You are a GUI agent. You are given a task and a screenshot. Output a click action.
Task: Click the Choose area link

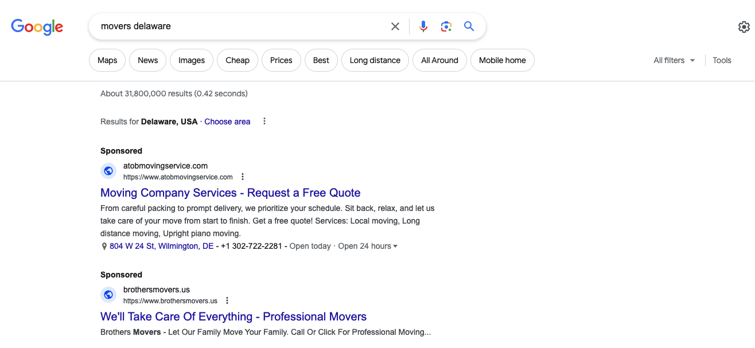point(227,122)
